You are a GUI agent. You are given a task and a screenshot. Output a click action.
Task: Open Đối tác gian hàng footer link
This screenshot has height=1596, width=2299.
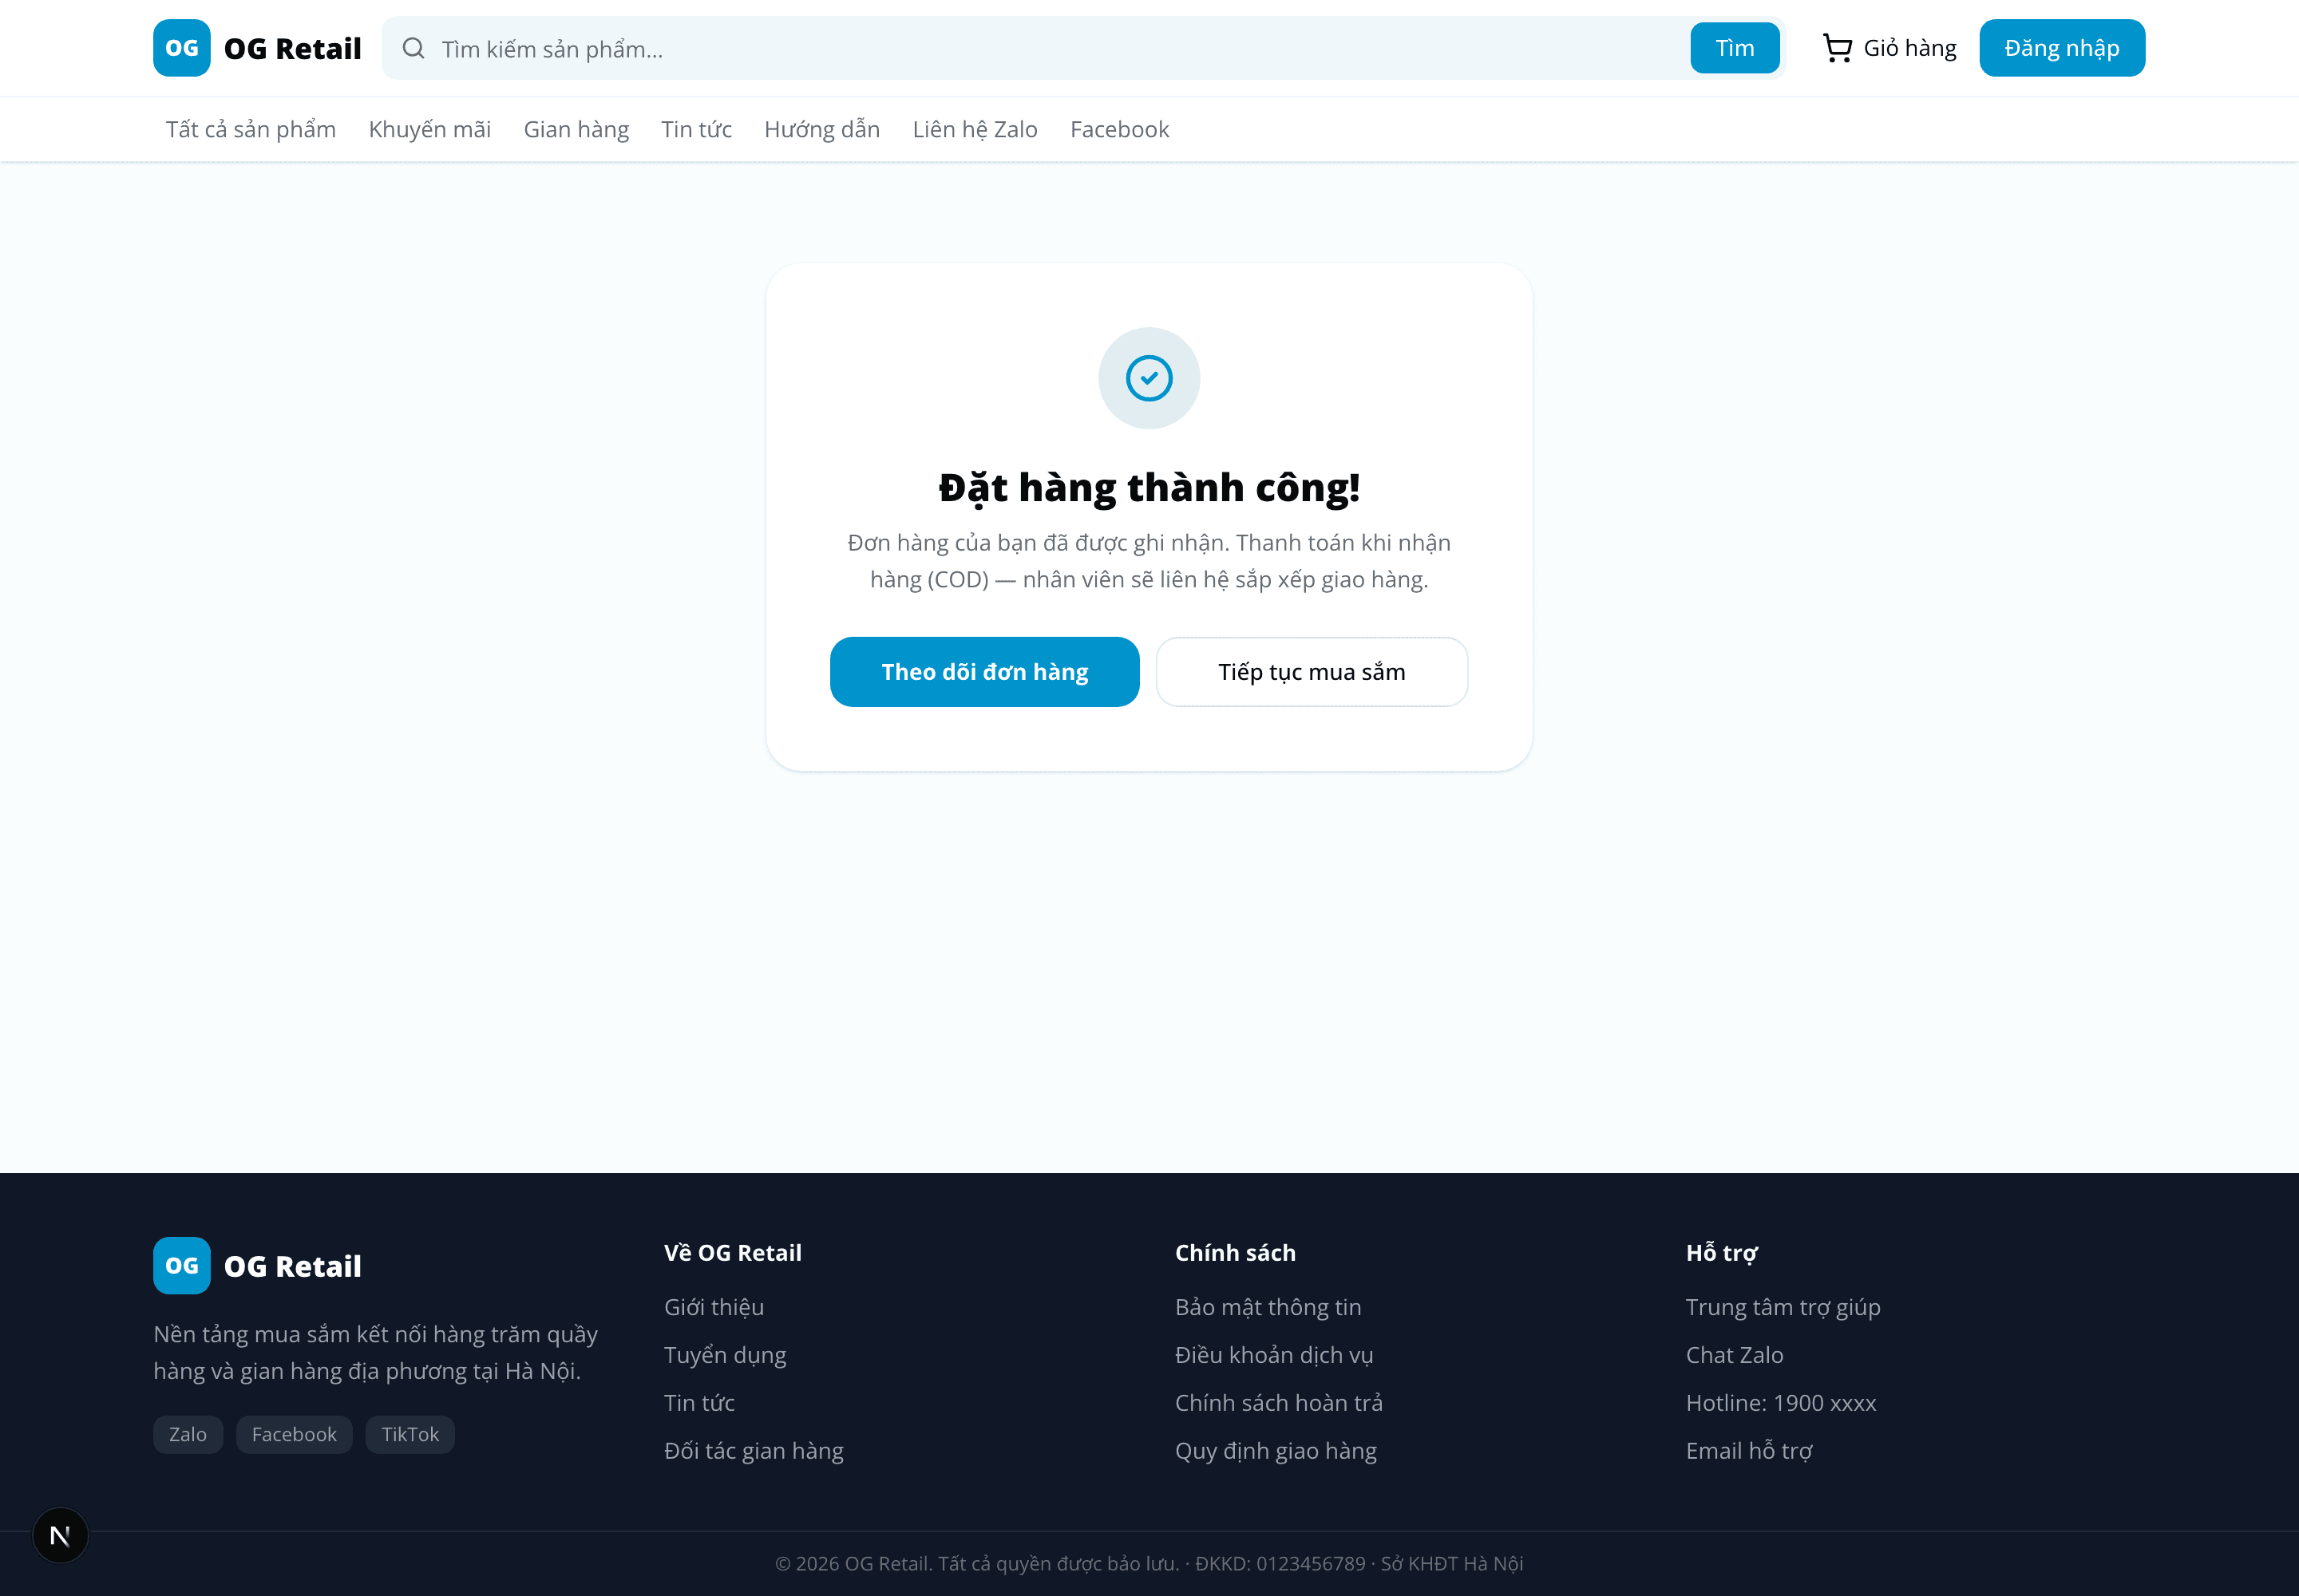pos(754,1451)
